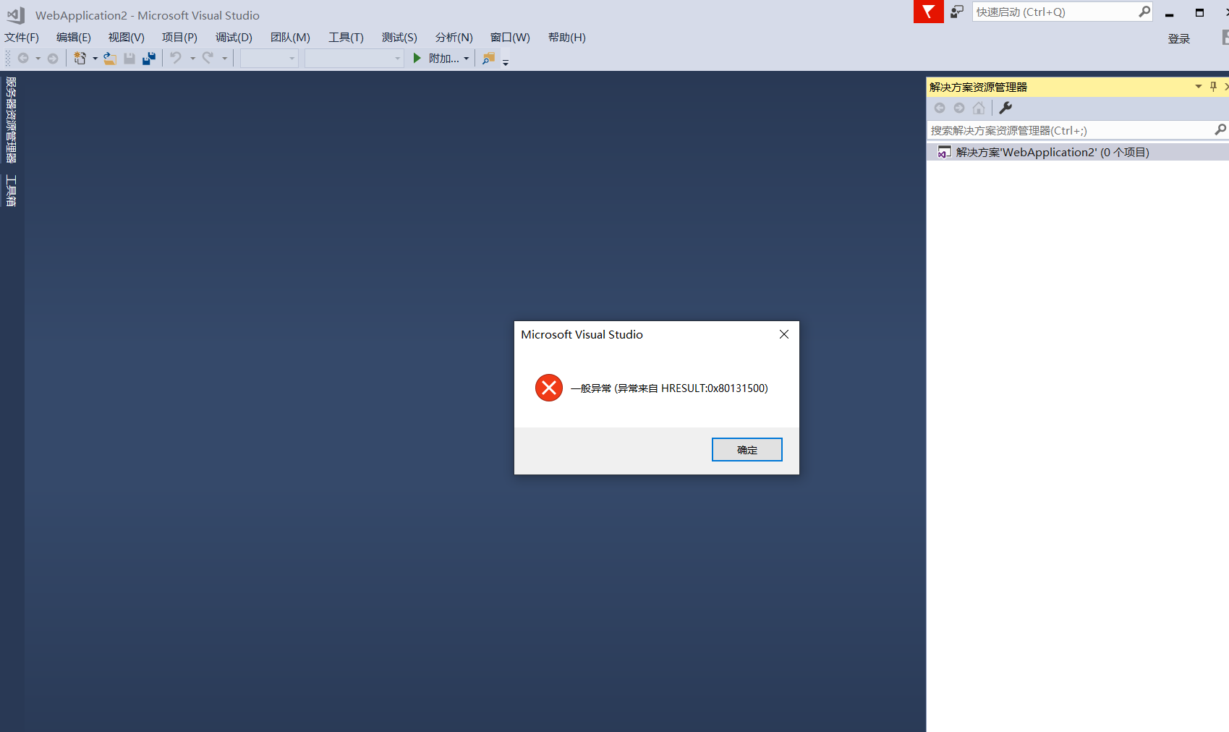1229x732 pixels.
Task: Click the 登录 sign-in link
Action: point(1178,39)
